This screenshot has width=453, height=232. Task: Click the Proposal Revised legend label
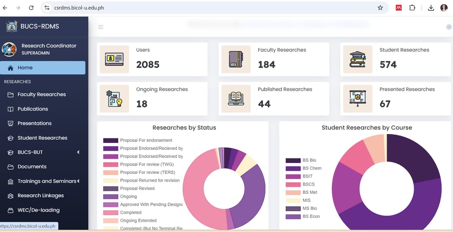(137, 189)
